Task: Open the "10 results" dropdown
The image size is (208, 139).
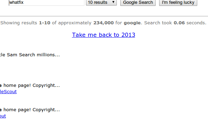Action: (x=101, y=2)
